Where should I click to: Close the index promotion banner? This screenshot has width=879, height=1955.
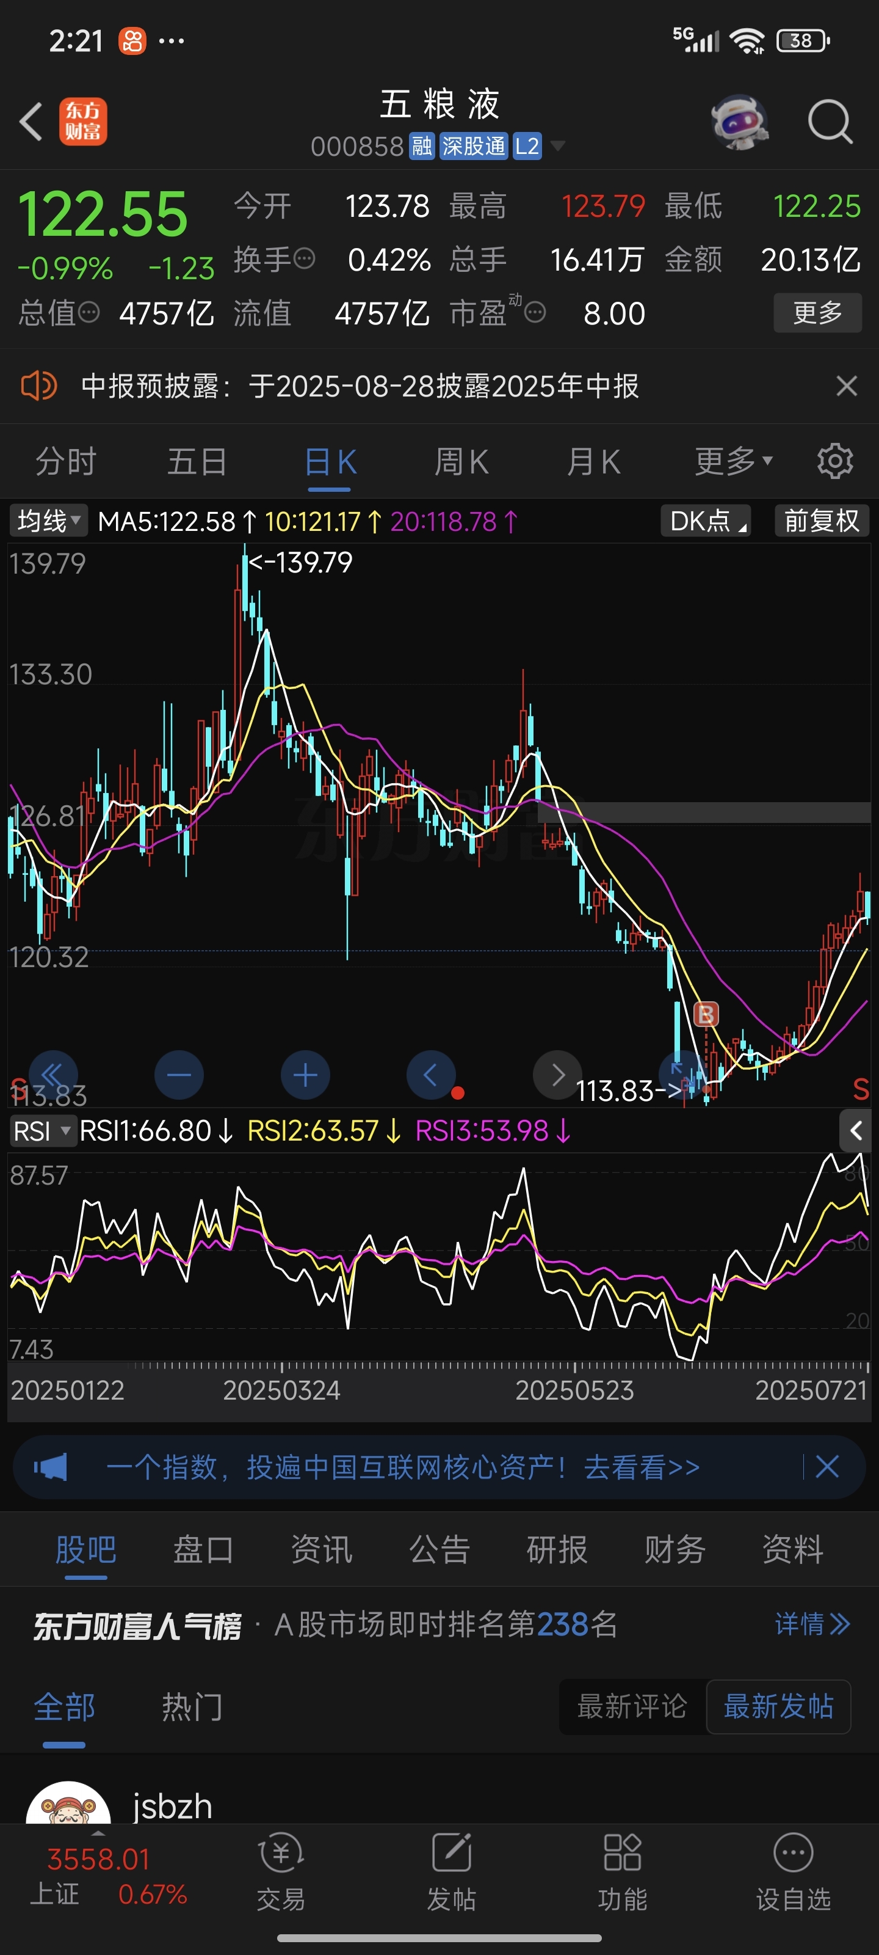click(827, 1466)
